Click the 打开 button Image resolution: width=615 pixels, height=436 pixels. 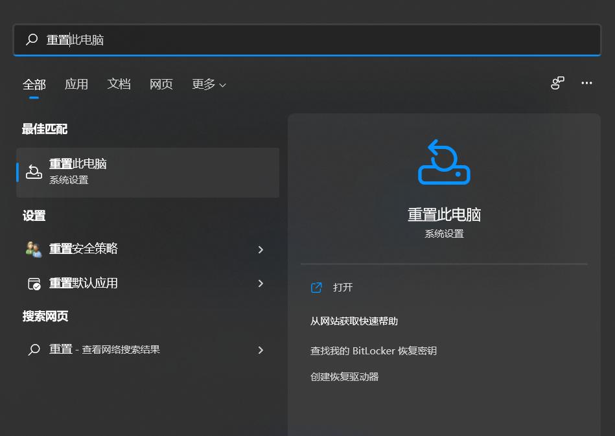342,287
